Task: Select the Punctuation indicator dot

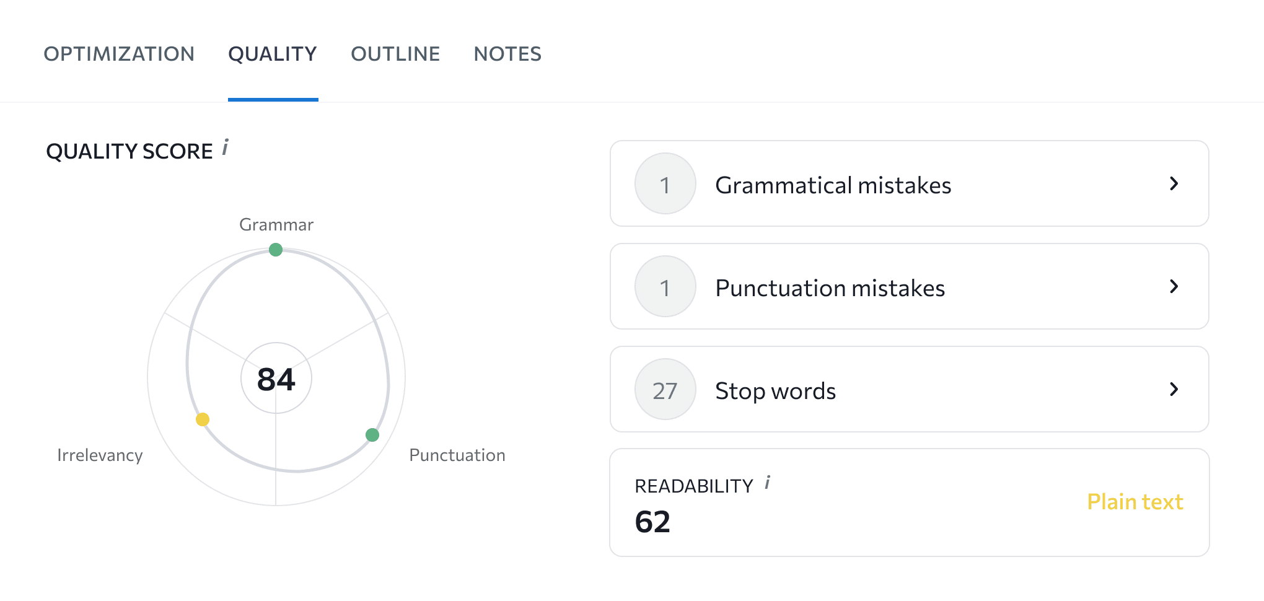Action: (x=373, y=436)
